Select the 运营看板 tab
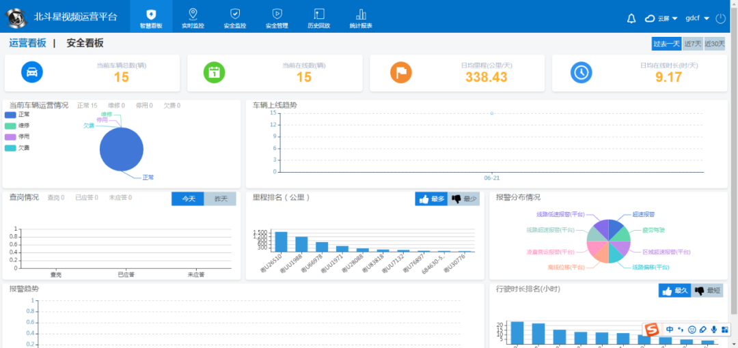 point(27,43)
